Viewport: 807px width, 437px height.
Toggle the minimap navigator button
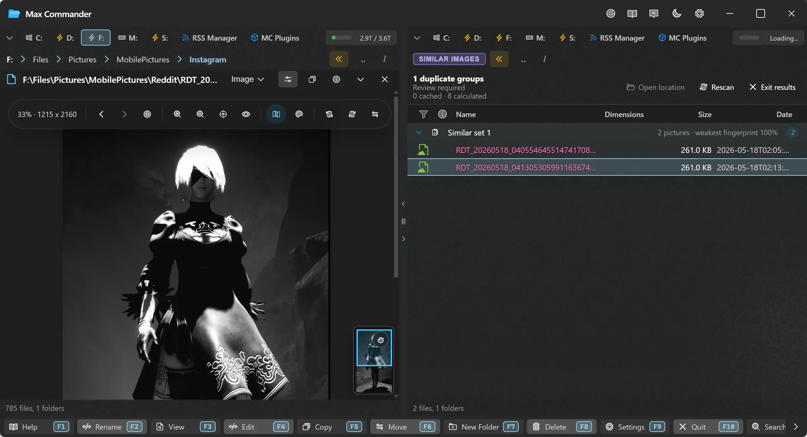276,114
